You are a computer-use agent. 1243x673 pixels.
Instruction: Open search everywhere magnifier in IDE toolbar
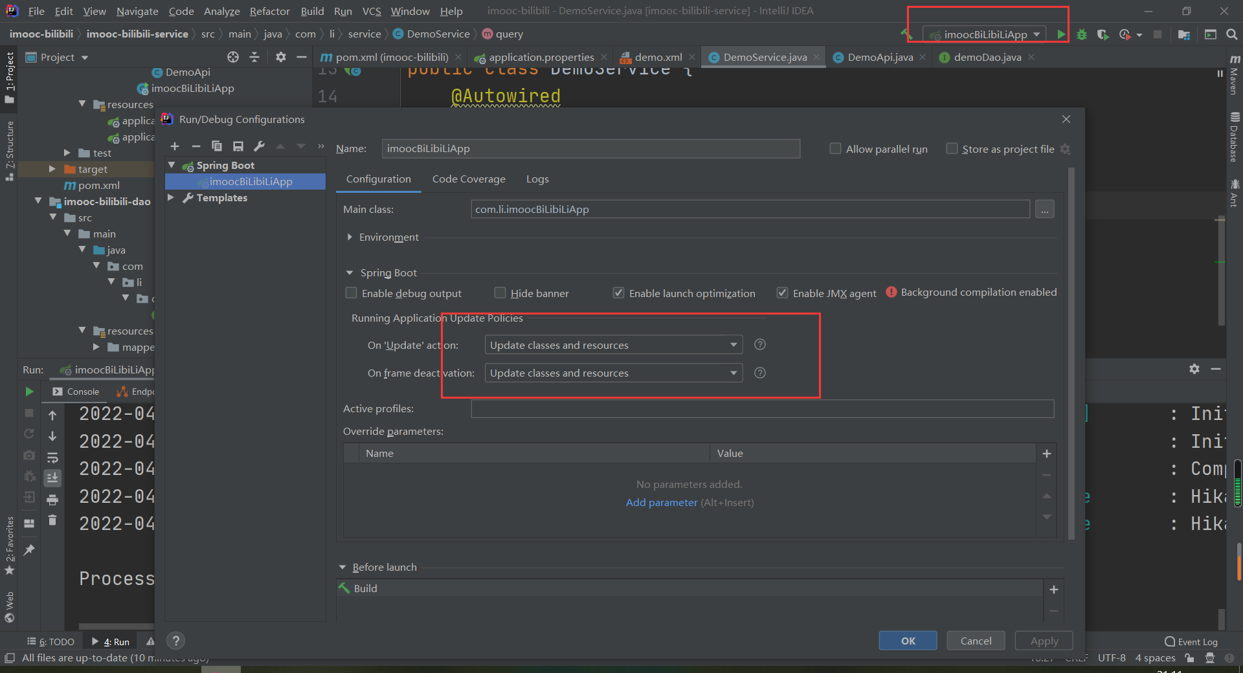pyautogui.click(x=1231, y=34)
